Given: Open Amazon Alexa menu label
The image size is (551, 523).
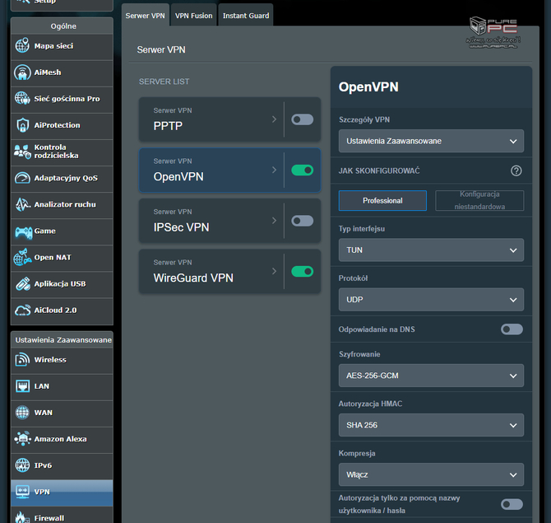Looking at the screenshot, I should [x=60, y=439].
